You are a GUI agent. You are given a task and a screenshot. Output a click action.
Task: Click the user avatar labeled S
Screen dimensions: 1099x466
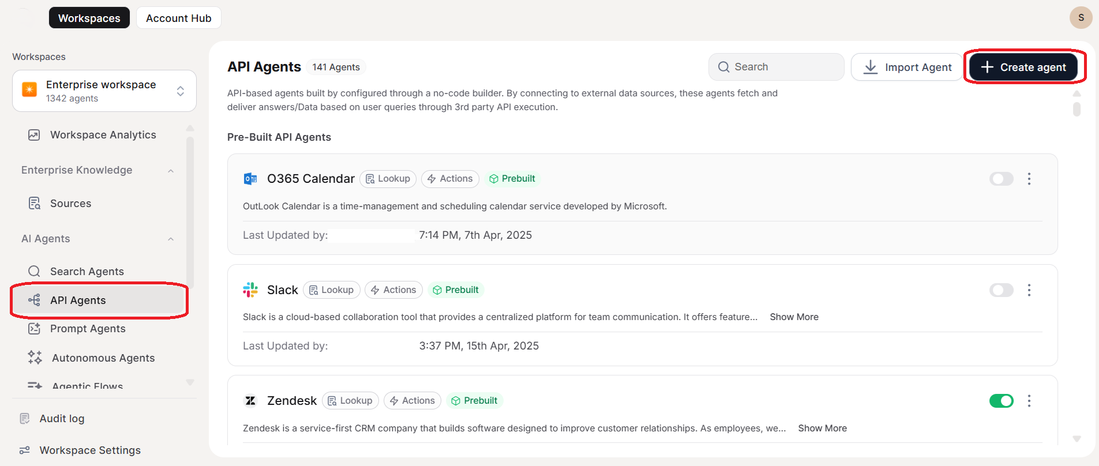1081,18
